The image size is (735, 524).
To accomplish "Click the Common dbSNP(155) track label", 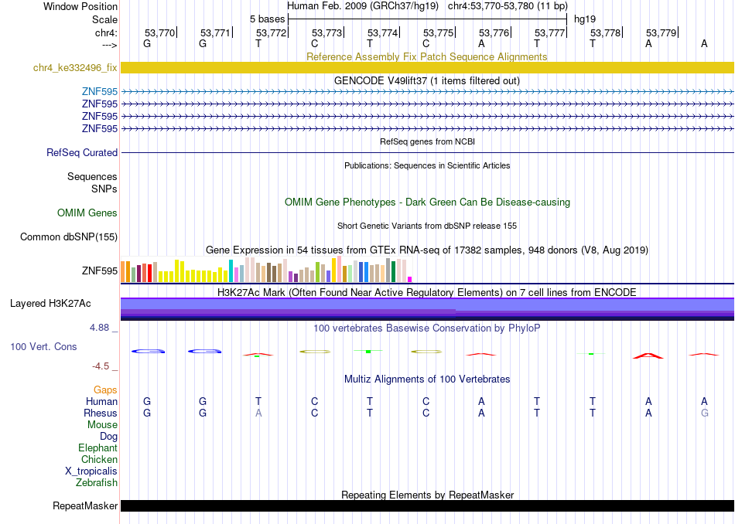I will pyautogui.click(x=68, y=237).
